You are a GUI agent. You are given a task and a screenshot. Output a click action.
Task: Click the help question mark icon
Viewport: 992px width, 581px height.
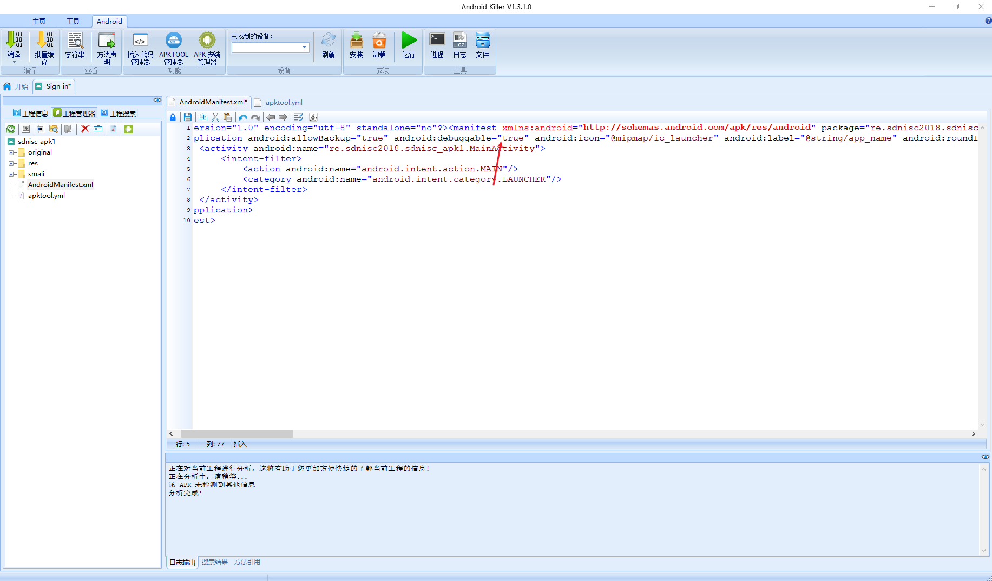point(988,21)
